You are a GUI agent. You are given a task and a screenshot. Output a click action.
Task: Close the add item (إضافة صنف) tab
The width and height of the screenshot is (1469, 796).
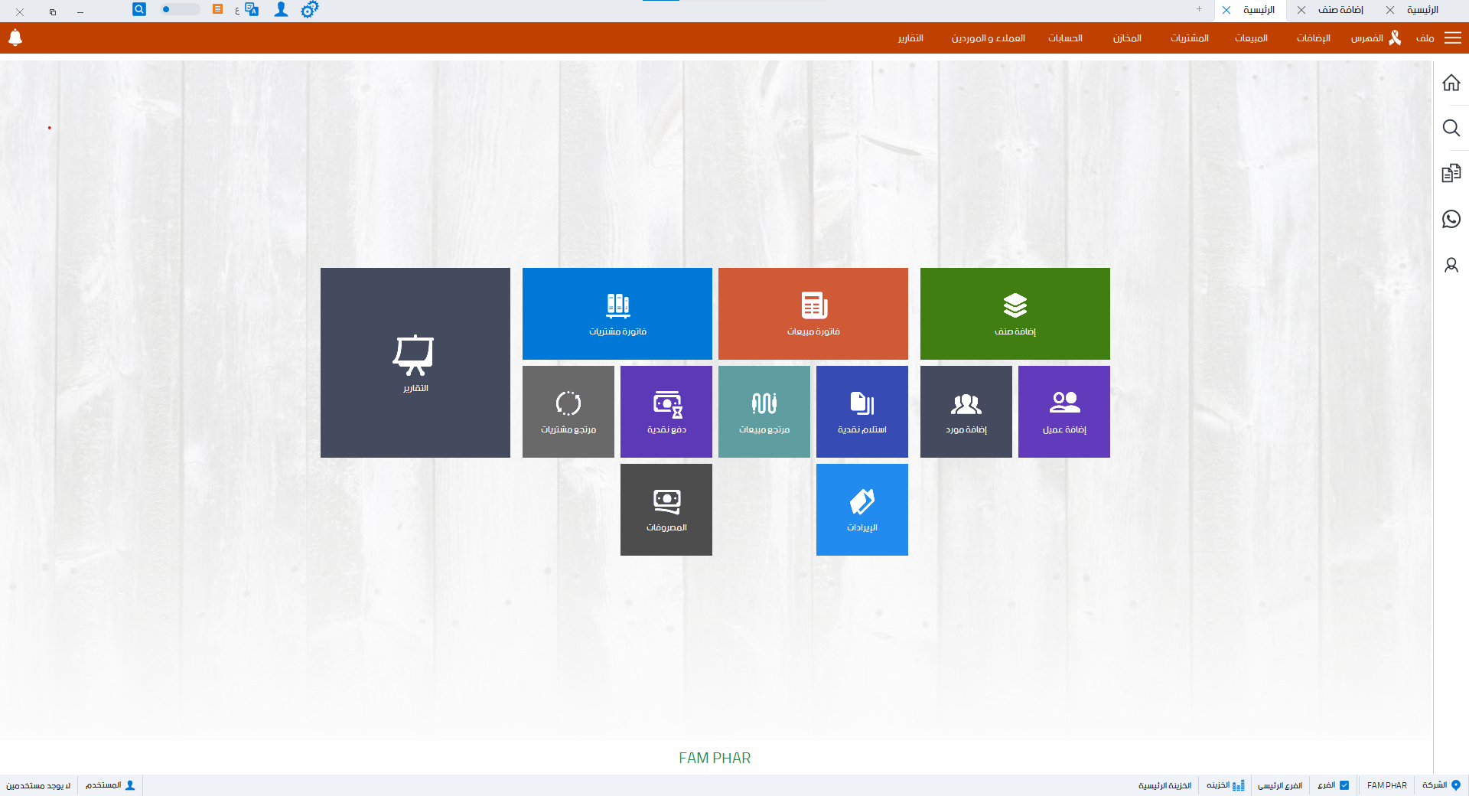(1301, 10)
